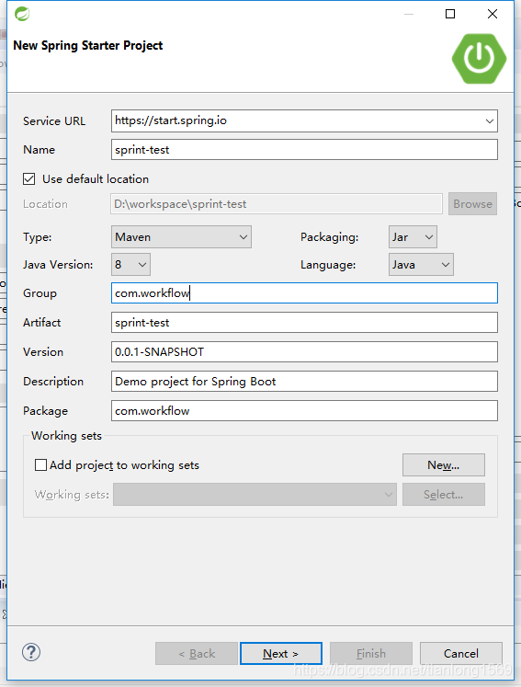Click the Location path field
Screen dimensions: 521x687
pyautogui.click(x=277, y=204)
